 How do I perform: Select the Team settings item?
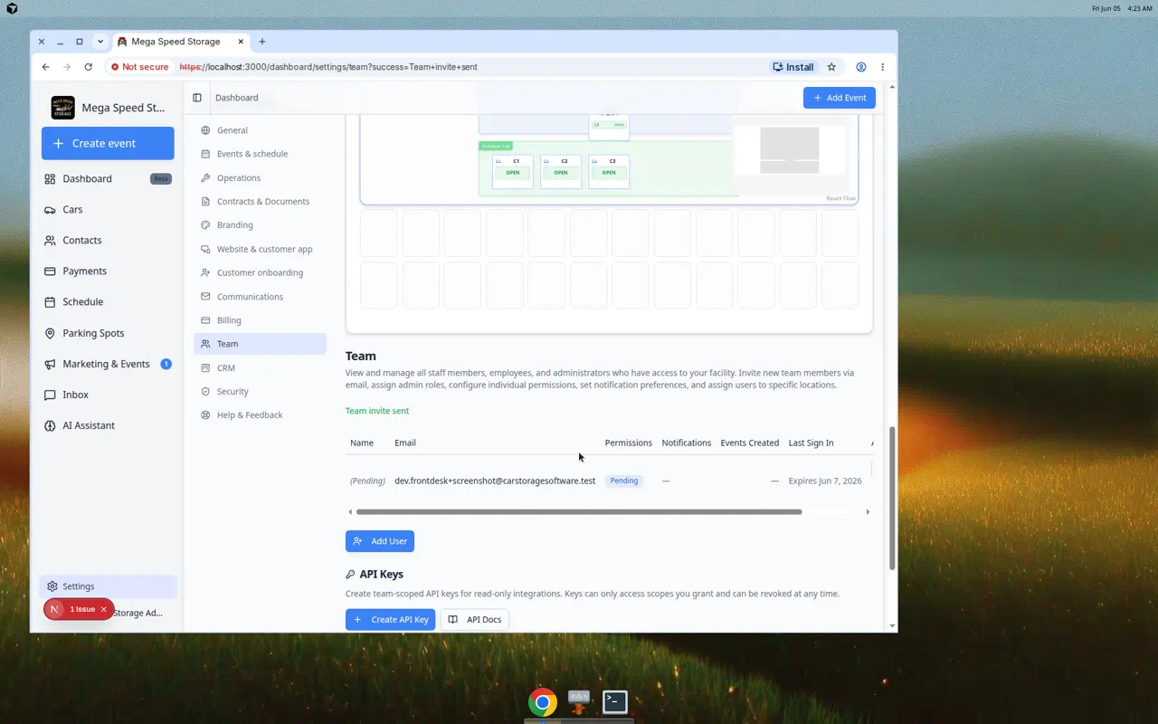260,344
